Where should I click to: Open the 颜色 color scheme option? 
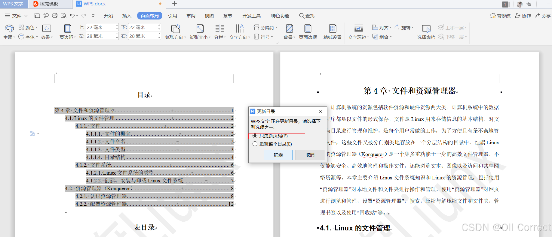tap(28, 27)
